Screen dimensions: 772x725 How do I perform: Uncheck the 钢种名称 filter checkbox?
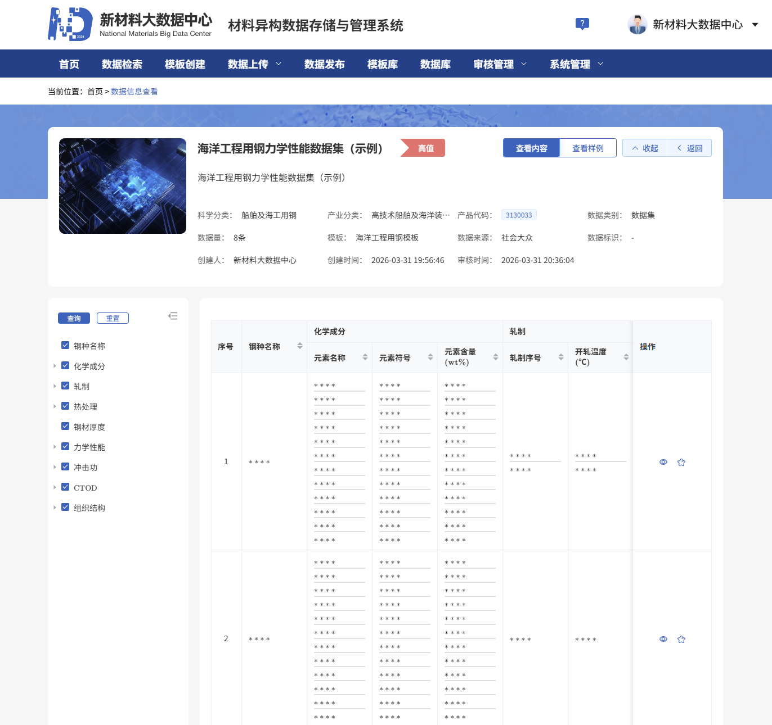65,345
